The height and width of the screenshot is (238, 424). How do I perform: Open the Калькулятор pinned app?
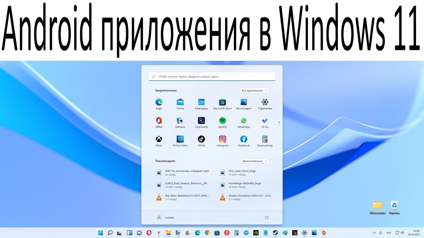tap(265, 141)
